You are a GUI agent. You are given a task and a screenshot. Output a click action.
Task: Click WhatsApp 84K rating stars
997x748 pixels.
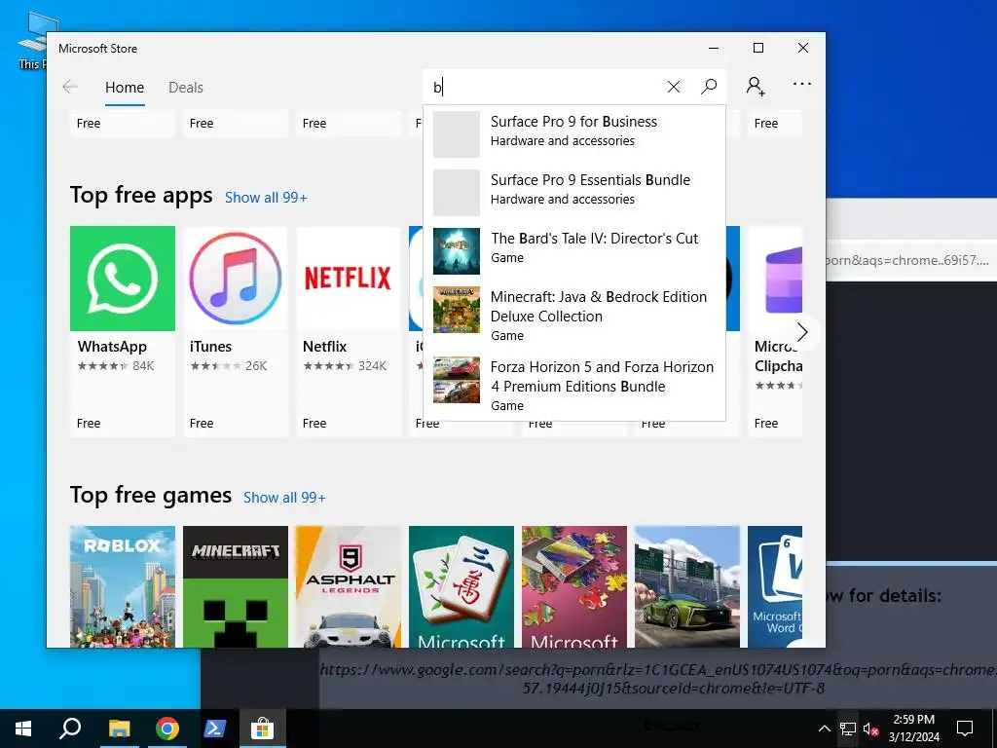(x=116, y=366)
